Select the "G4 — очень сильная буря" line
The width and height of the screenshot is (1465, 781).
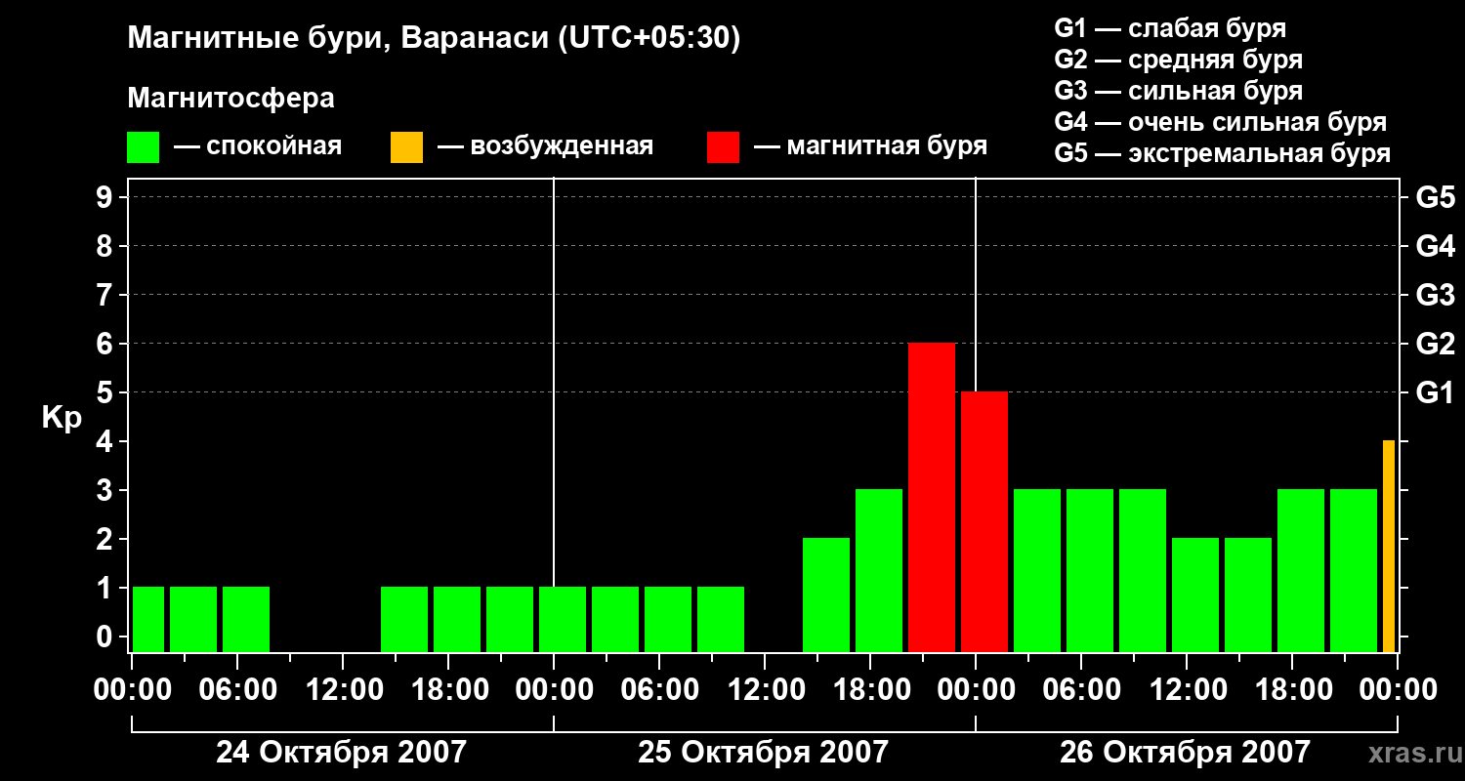(1220, 122)
